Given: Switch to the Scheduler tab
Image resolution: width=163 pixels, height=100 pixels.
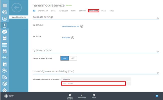Looking at the screenshot, I should [63, 11].
